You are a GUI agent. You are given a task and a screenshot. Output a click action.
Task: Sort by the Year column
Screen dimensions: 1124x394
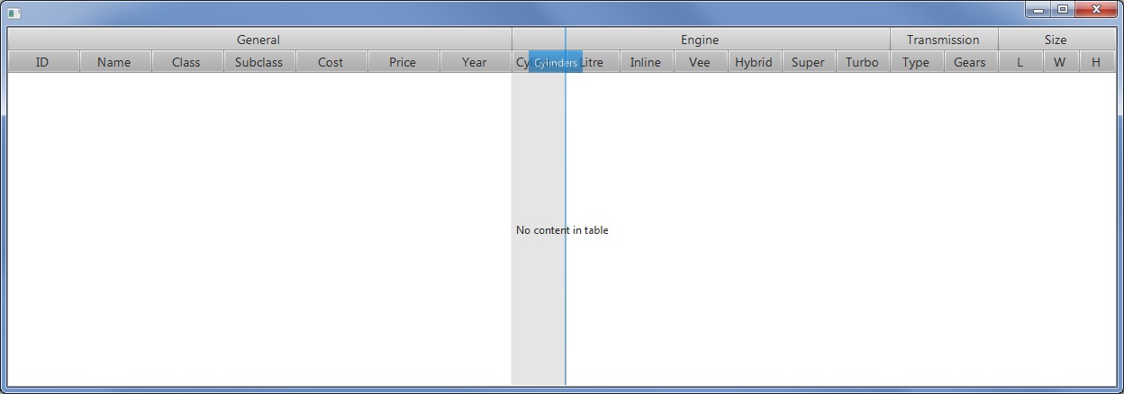475,62
